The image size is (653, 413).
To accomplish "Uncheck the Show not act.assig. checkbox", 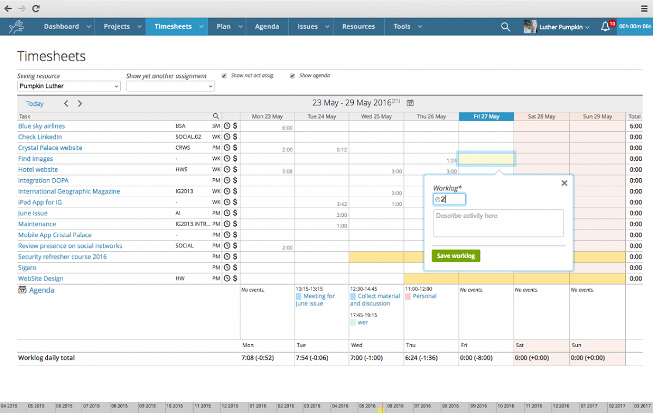I will [224, 76].
